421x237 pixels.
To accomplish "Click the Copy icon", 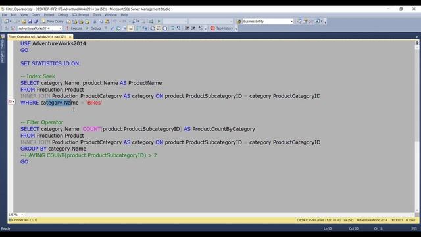I will [101, 21].
